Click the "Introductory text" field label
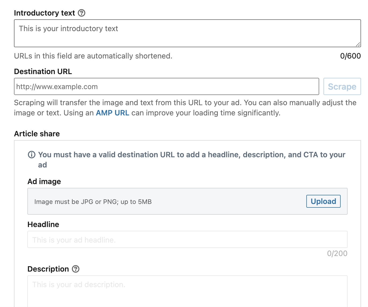The height and width of the screenshot is (307, 368). tap(45, 13)
